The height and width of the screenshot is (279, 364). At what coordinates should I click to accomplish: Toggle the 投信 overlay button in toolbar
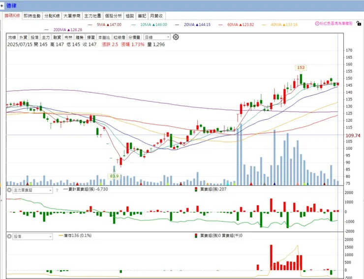click(34, 37)
